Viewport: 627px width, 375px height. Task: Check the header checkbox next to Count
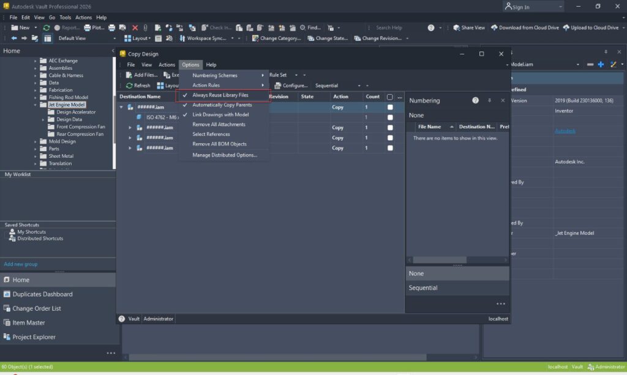[389, 97]
